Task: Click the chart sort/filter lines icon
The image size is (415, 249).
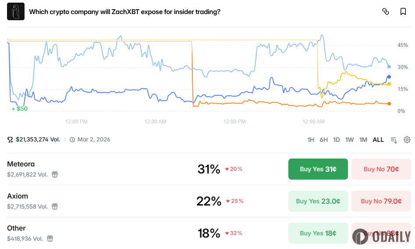Action: (x=394, y=140)
